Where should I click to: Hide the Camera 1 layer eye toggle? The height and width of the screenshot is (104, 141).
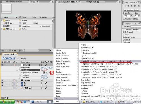2,80
